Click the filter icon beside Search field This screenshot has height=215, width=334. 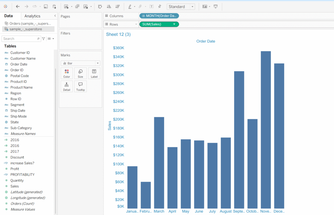pos(43,38)
